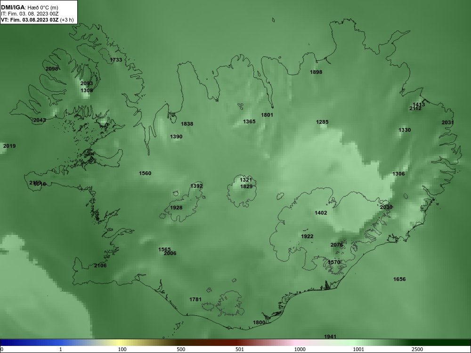The image size is (471, 353).
Task: Select the 1390 map label
Action: tap(176, 136)
